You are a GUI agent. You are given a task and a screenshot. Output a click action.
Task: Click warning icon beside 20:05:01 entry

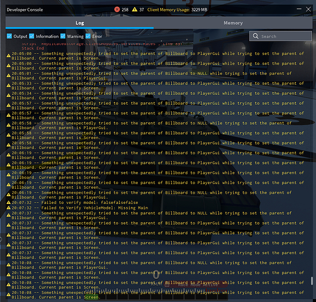pos(8,75)
